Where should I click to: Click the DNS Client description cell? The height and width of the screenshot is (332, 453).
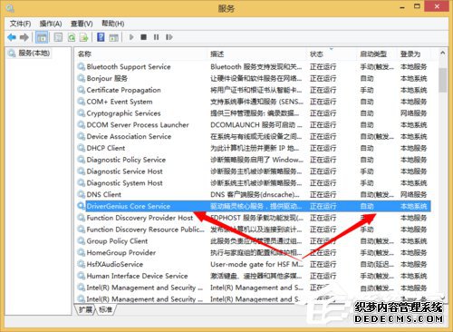255,194
